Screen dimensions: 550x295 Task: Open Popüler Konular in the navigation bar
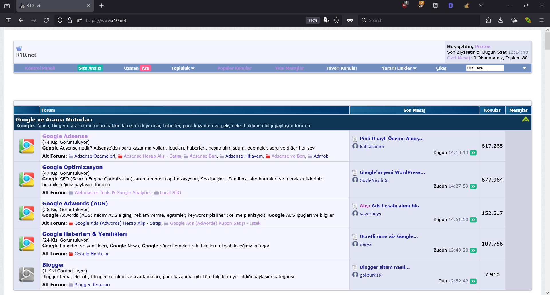(x=234, y=68)
